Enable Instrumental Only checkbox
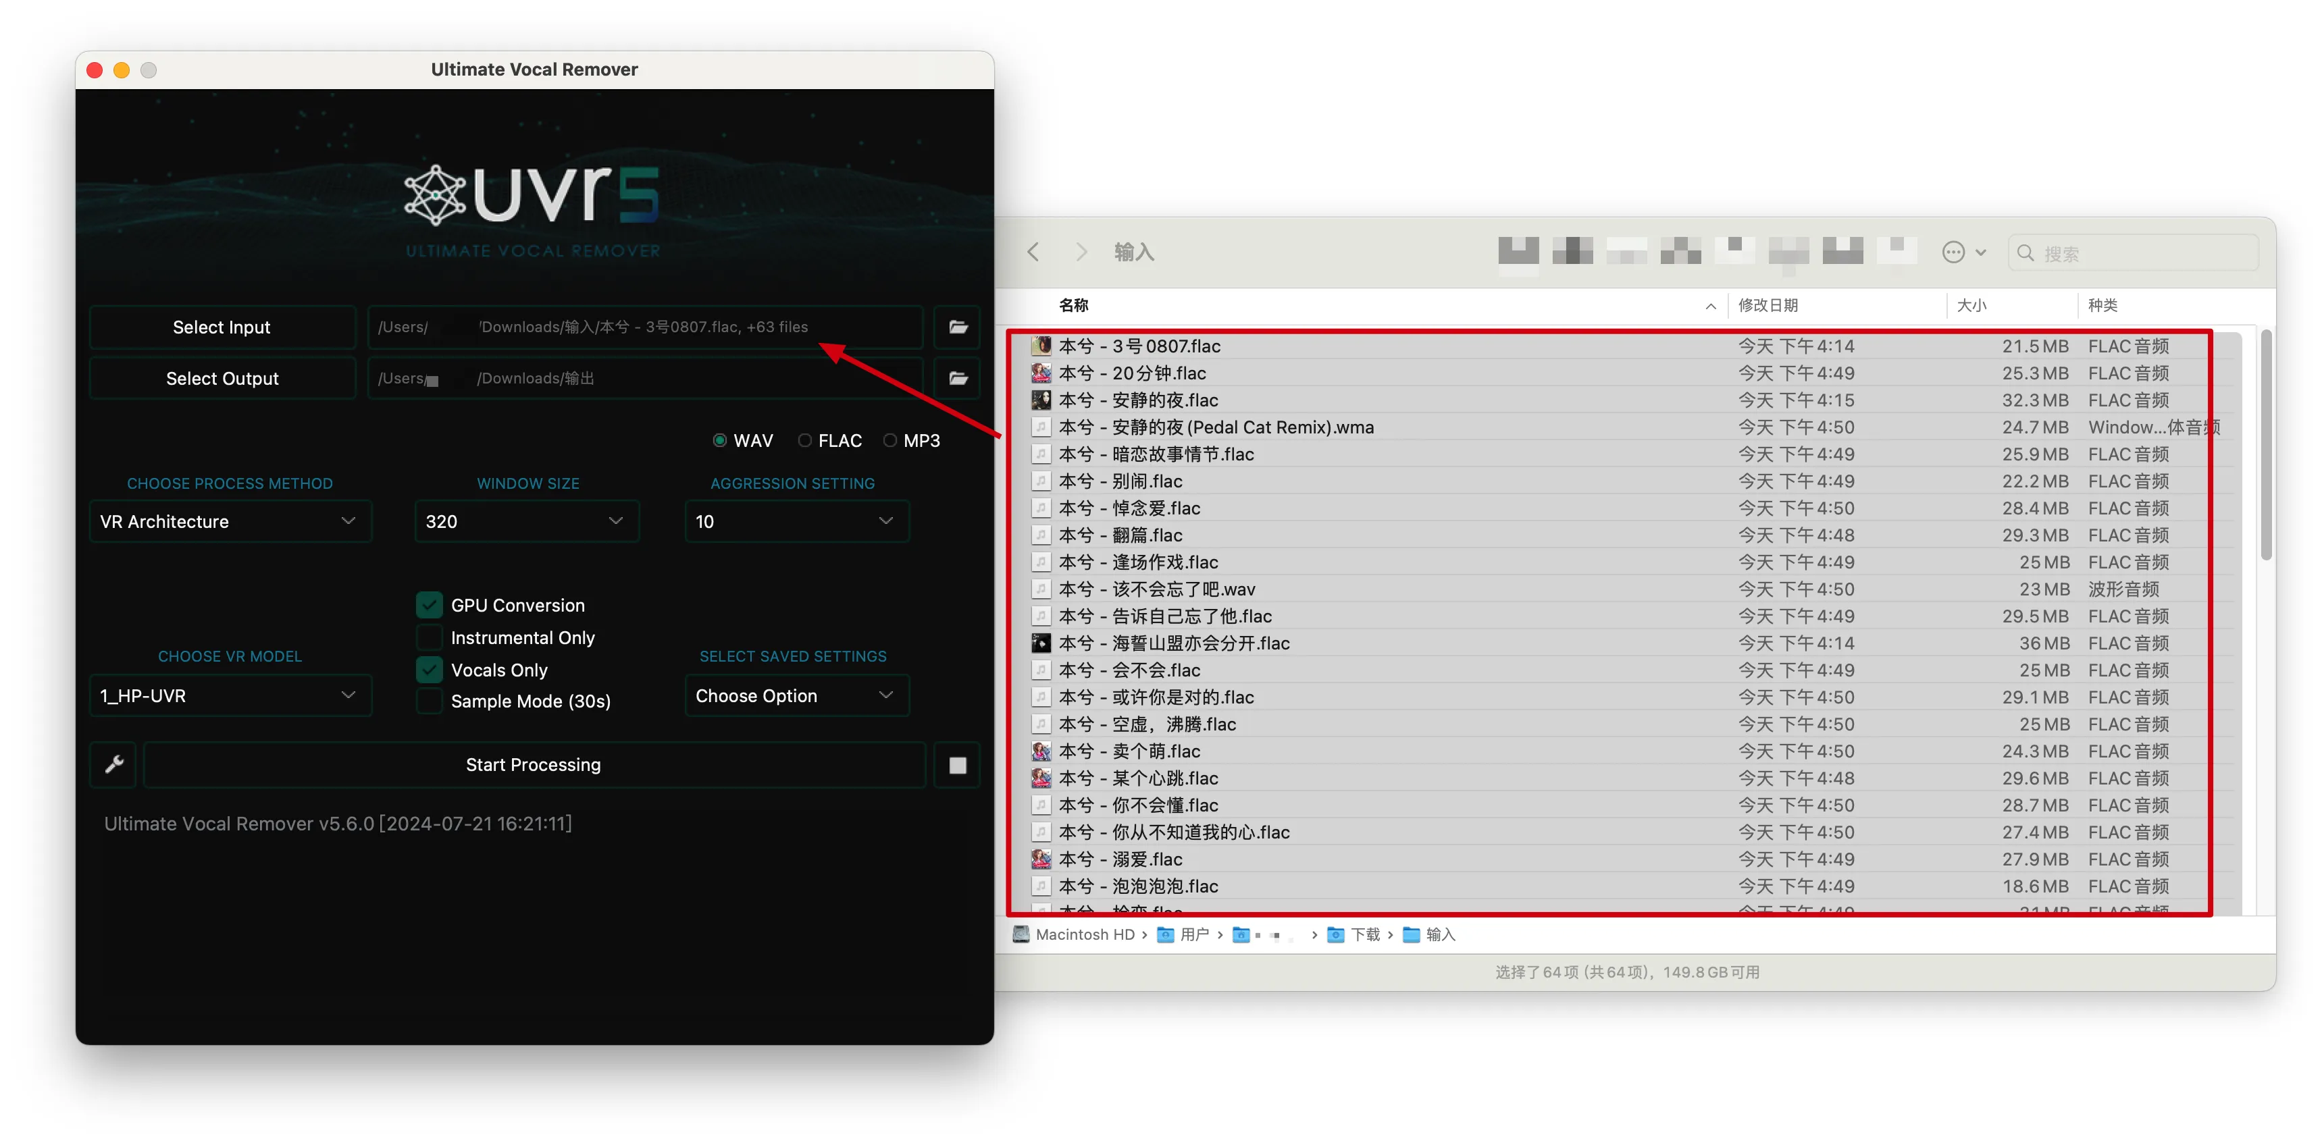This screenshot has width=2322, height=1145. pyautogui.click(x=429, y=638)
